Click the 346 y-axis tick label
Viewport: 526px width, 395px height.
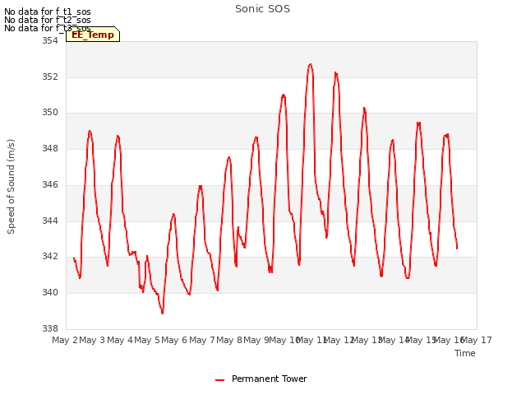click(x=49, y=184)
